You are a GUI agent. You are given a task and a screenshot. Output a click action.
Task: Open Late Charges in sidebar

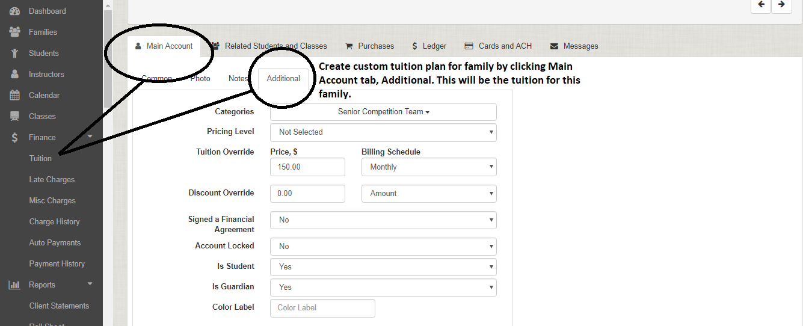(x=52, y=179)
